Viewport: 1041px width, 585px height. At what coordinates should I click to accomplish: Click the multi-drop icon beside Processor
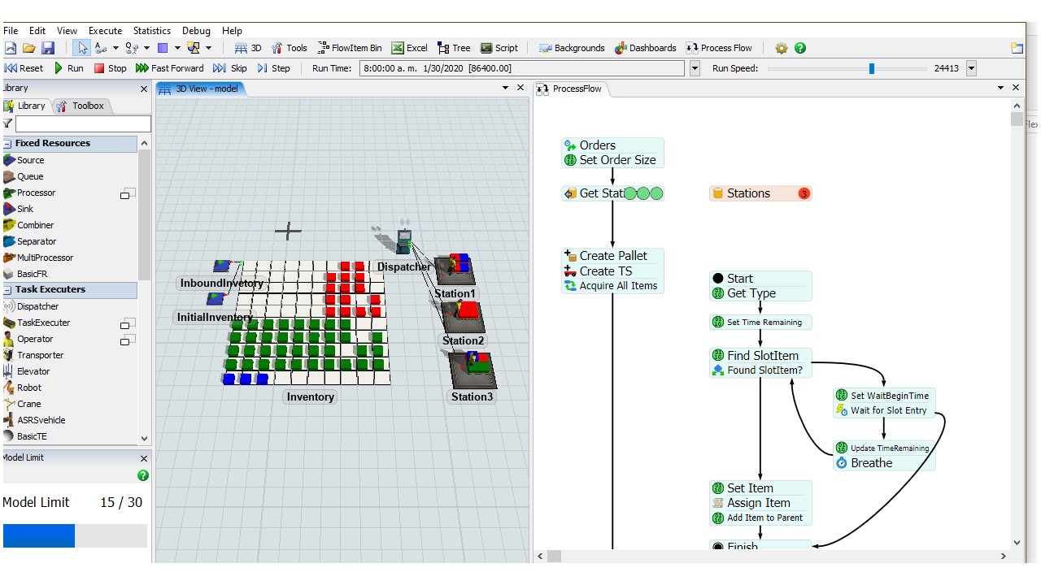(128, 193)
